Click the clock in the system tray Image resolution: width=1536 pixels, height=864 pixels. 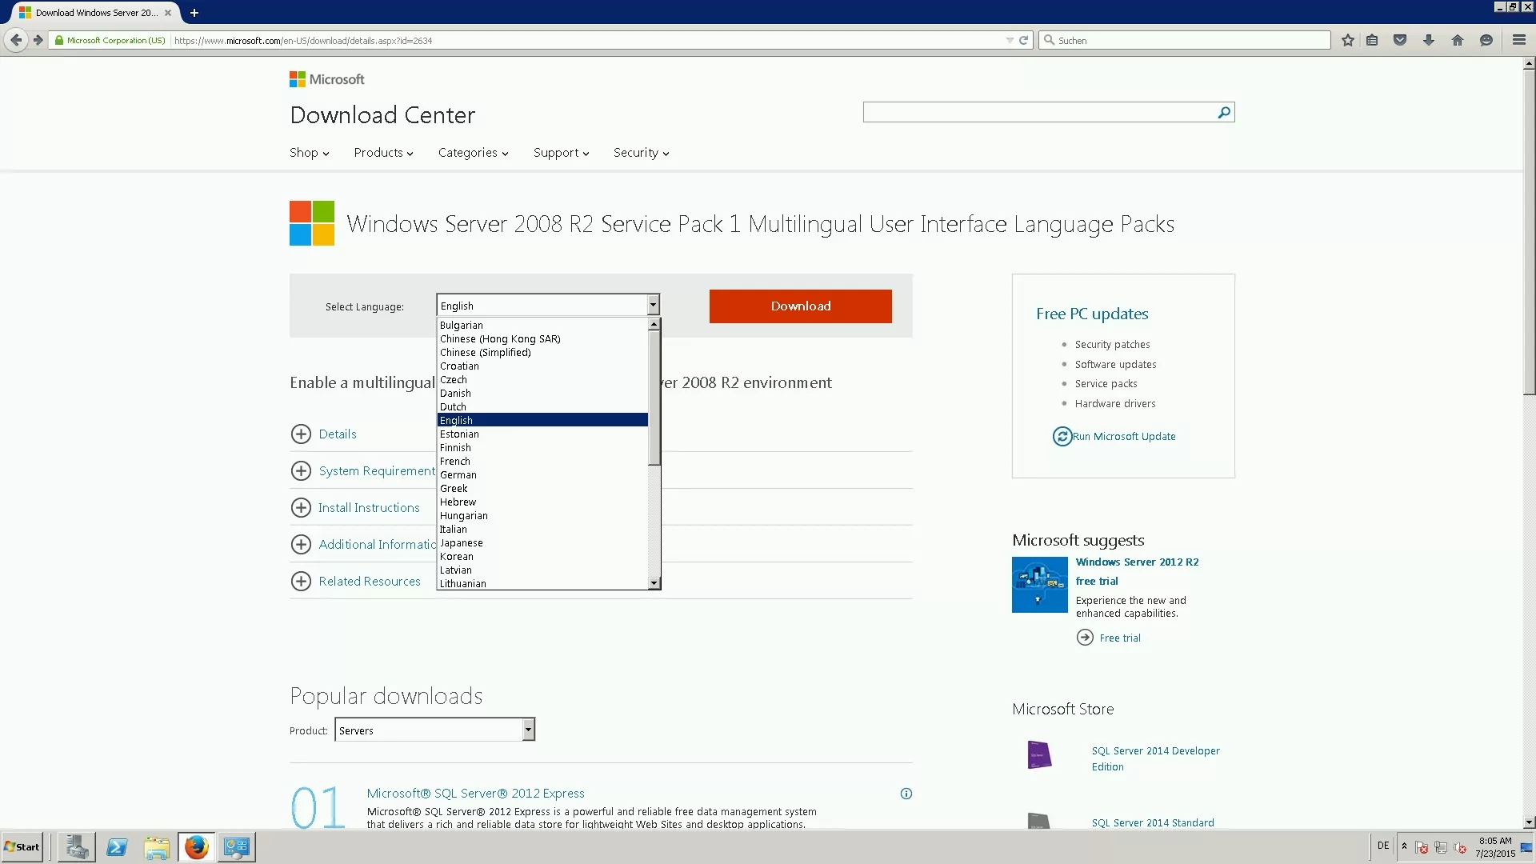point(1495,847)
